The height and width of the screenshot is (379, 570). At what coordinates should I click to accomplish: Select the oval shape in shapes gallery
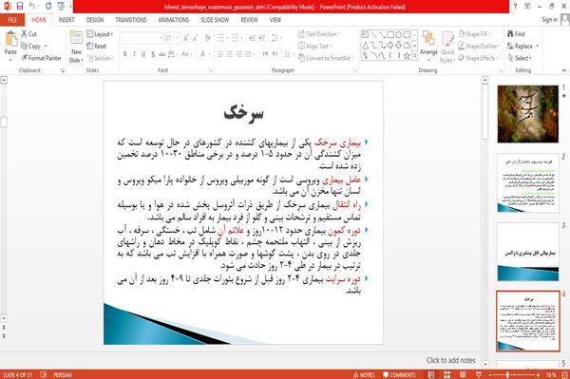click(398, 35)
